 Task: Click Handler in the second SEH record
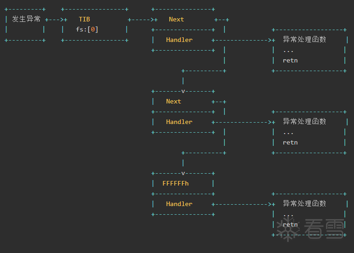coord(179,122)
